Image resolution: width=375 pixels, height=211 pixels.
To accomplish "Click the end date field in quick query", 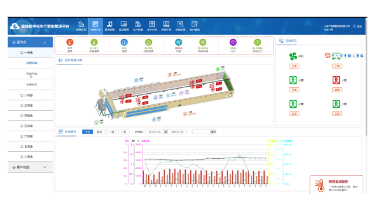I will pyautogui.click(x=177, y=132).
